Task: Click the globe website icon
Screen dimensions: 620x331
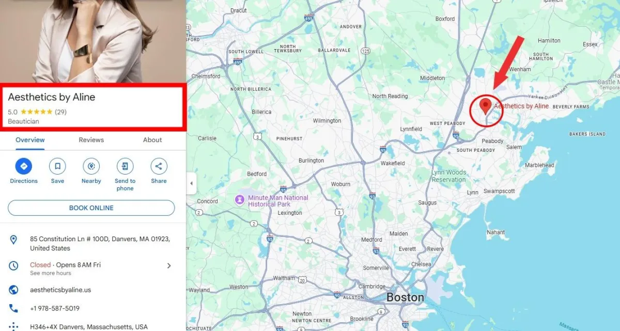Action: pos(14,290)
